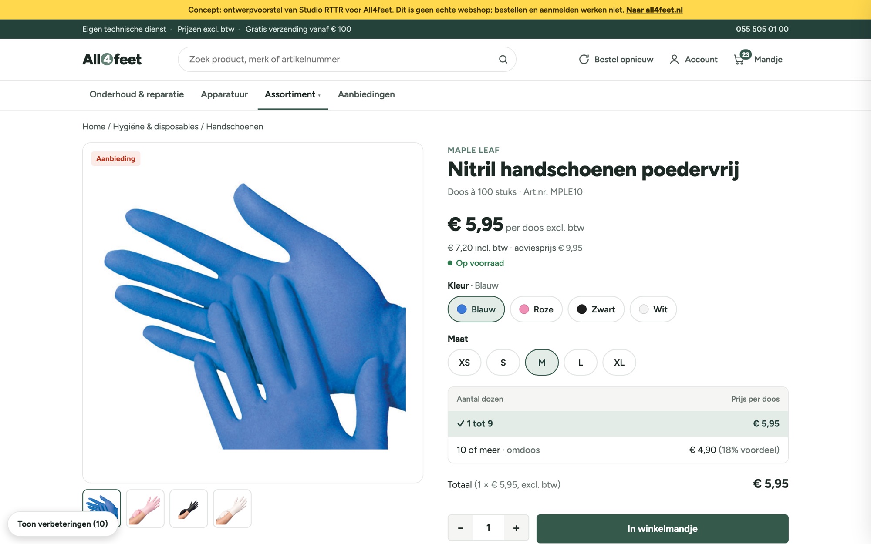The height and width of the screenshot is (544, 871).
Task: Click the Gratis verzending vanaf € 100 text
Action: (x=298, y=29)
